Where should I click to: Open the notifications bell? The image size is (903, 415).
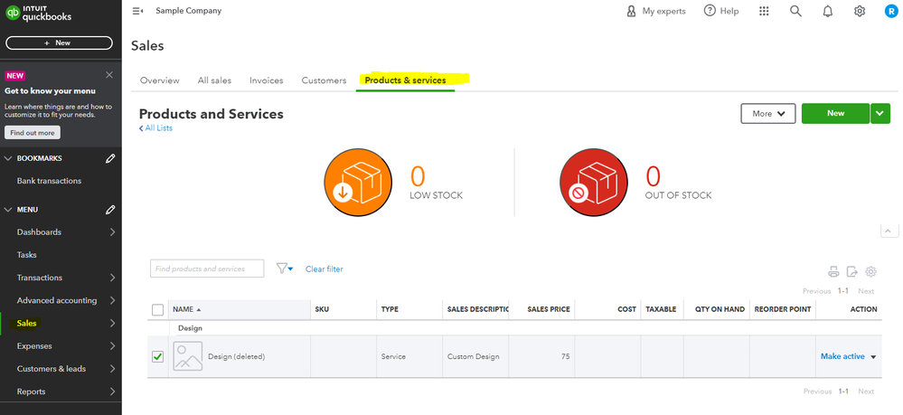pyautogui.click(x=828, y=11)
